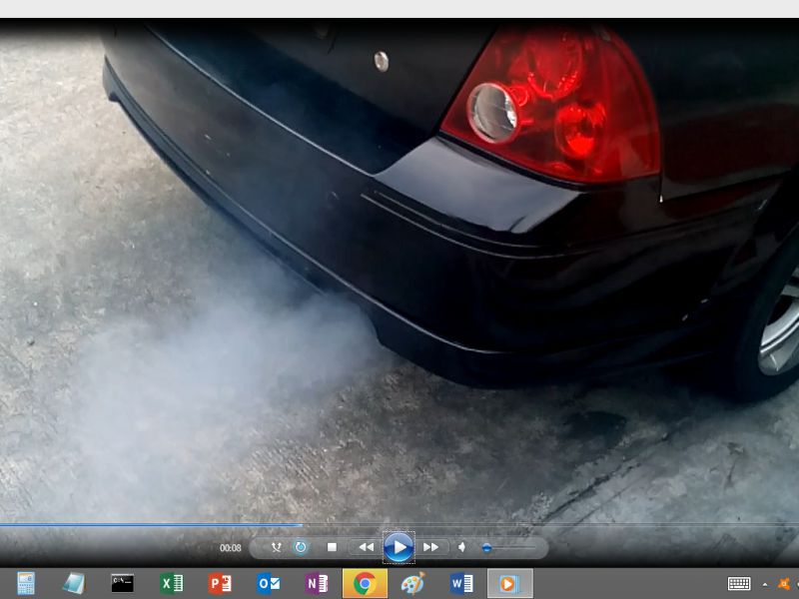Open Outlook from the taskbar
The height and width of the screenshot is (599, 799).
268,584
